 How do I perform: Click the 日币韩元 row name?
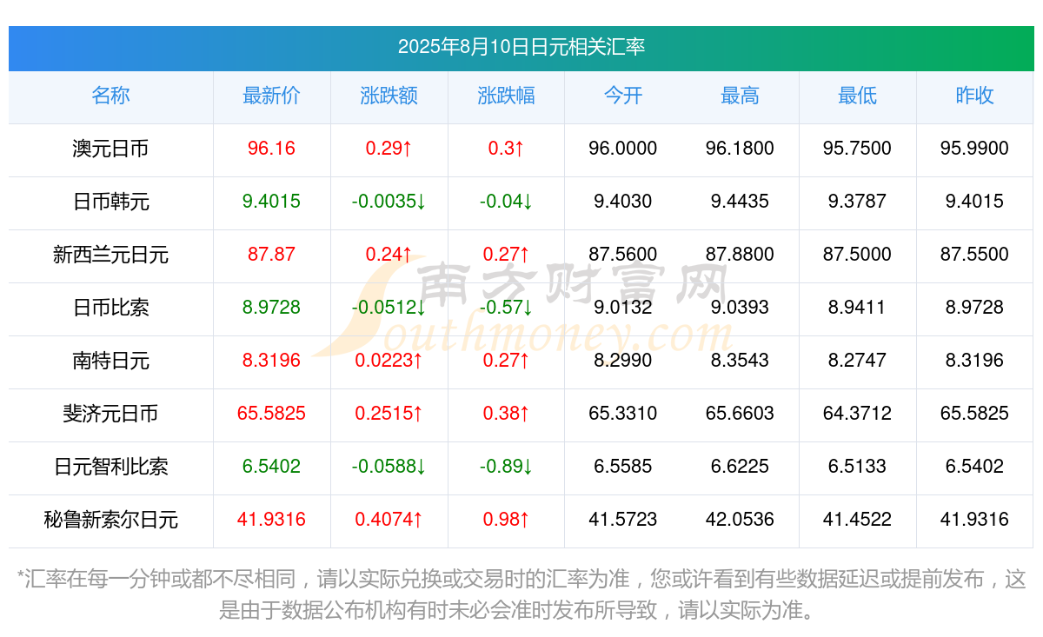coord(110,202)
